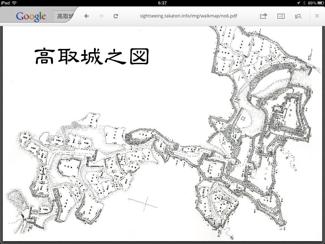The height and width of the screenshot is (244, 325).
Task: Open the share menu
Action: pyautogui.click(x=263, y=16)
